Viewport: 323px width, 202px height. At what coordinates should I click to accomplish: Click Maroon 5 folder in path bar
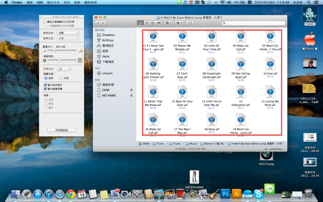[212, 143]
